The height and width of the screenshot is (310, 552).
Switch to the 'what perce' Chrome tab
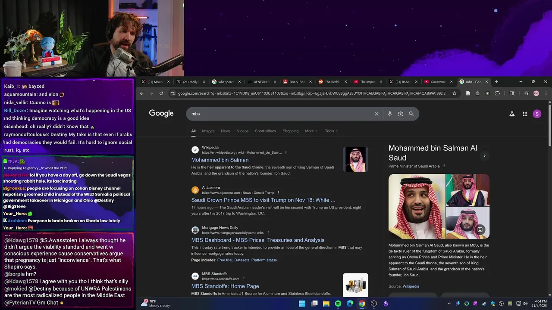coord(226,81)
